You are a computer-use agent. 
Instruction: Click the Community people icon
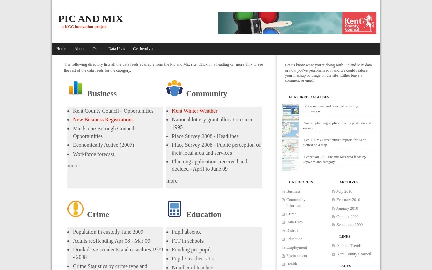(174, 88)
